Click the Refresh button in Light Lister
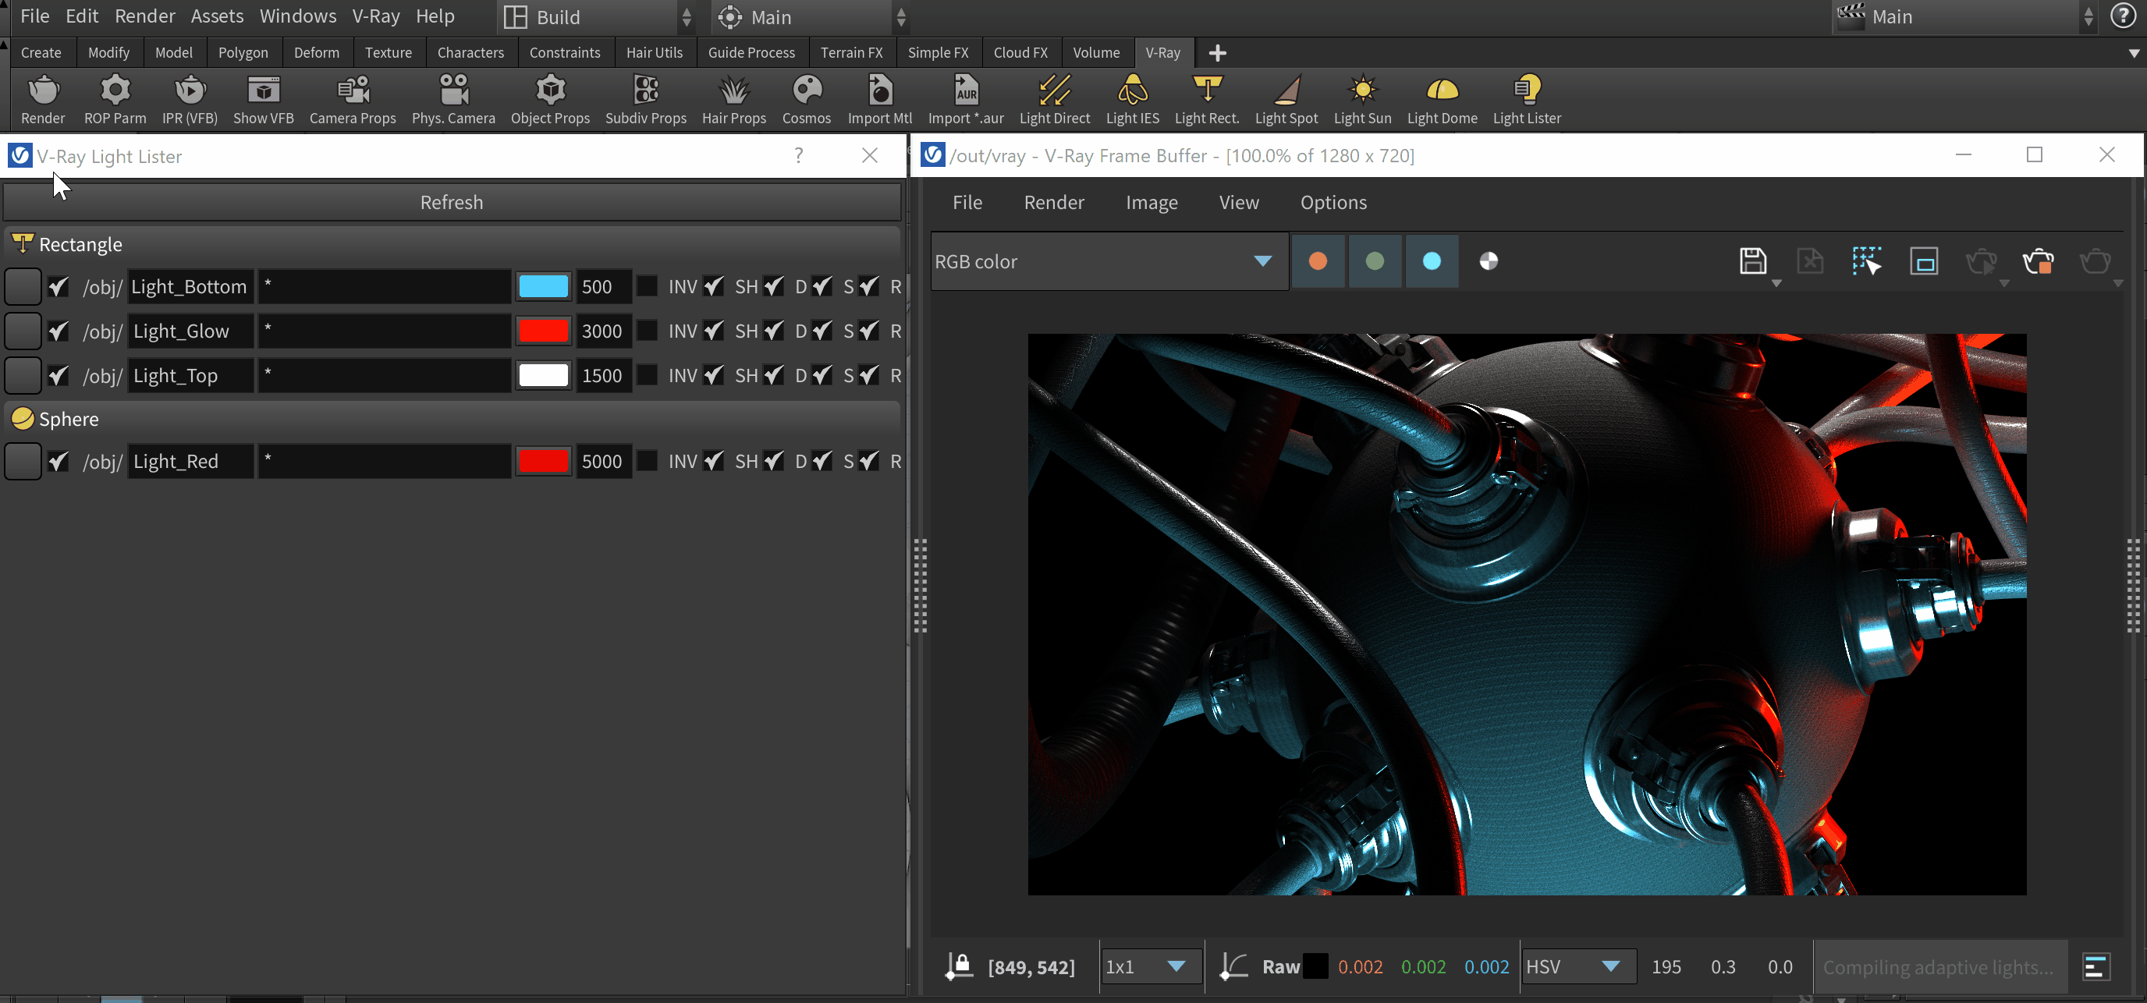Viewport: 2147px width, 1003px height. pyautogui.click(x=452, y=203)
